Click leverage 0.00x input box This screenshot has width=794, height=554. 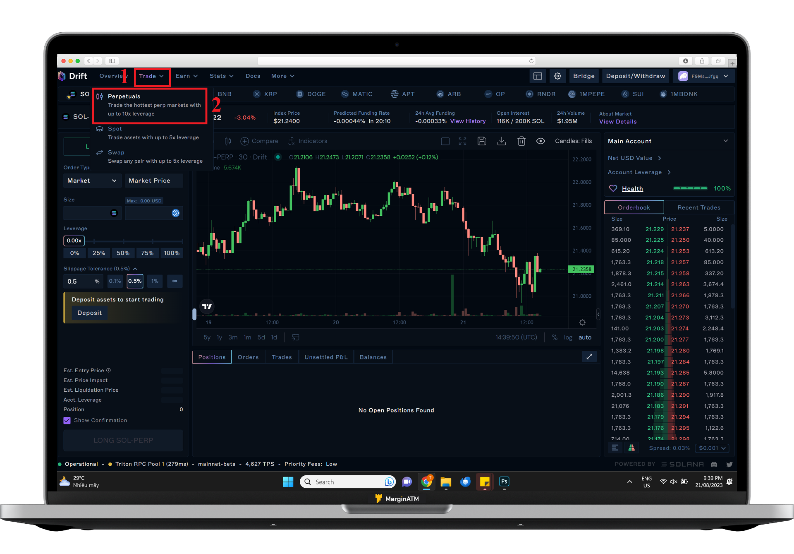[x=74, y=241]
